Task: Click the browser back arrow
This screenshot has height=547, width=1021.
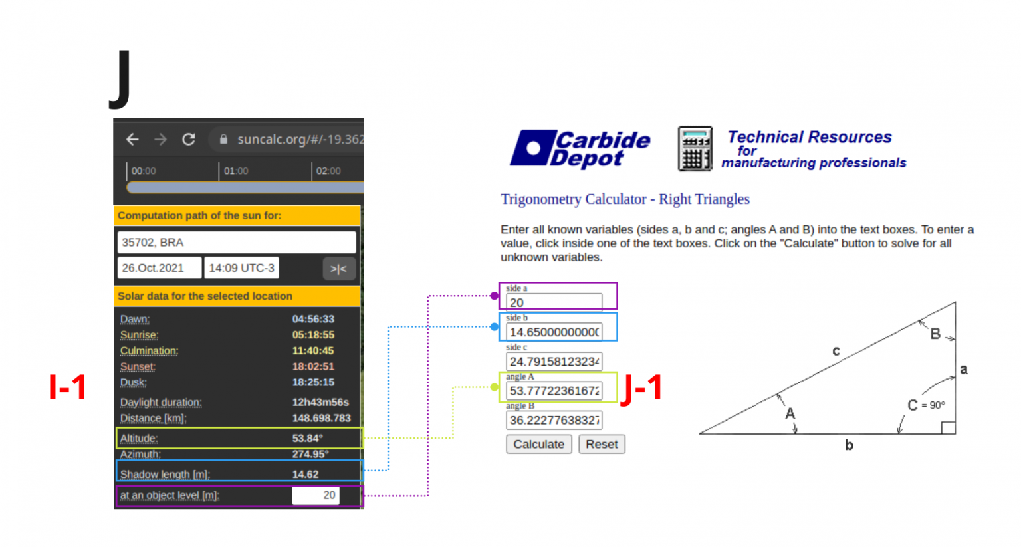Action: (x=132, y=140)
